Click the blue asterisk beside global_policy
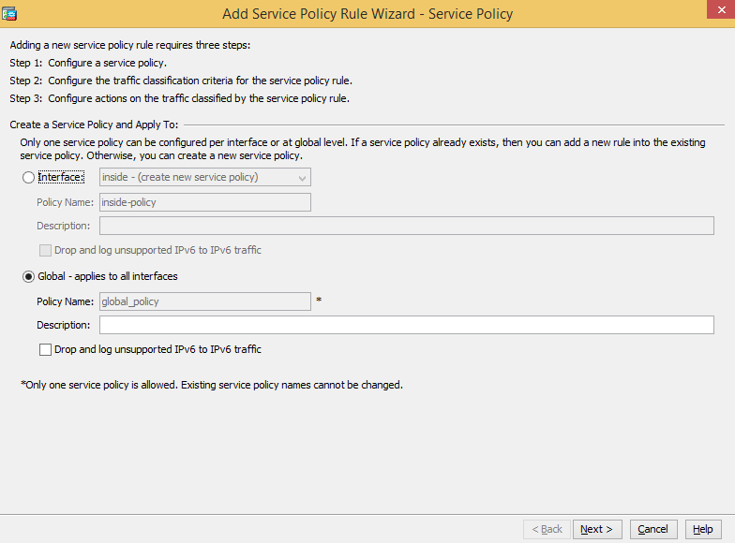 pyautogui.click(x=319, y=301)
